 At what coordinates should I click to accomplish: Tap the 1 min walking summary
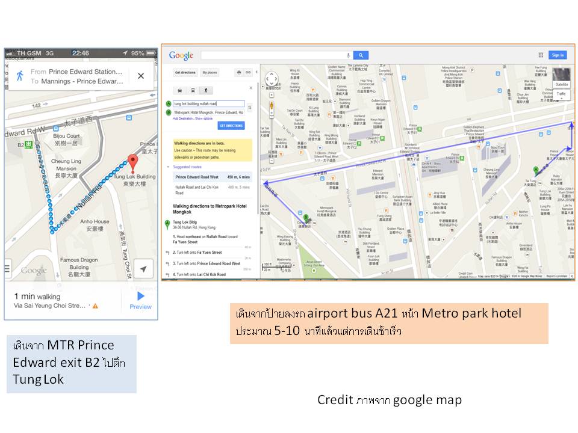click(37, 296)
